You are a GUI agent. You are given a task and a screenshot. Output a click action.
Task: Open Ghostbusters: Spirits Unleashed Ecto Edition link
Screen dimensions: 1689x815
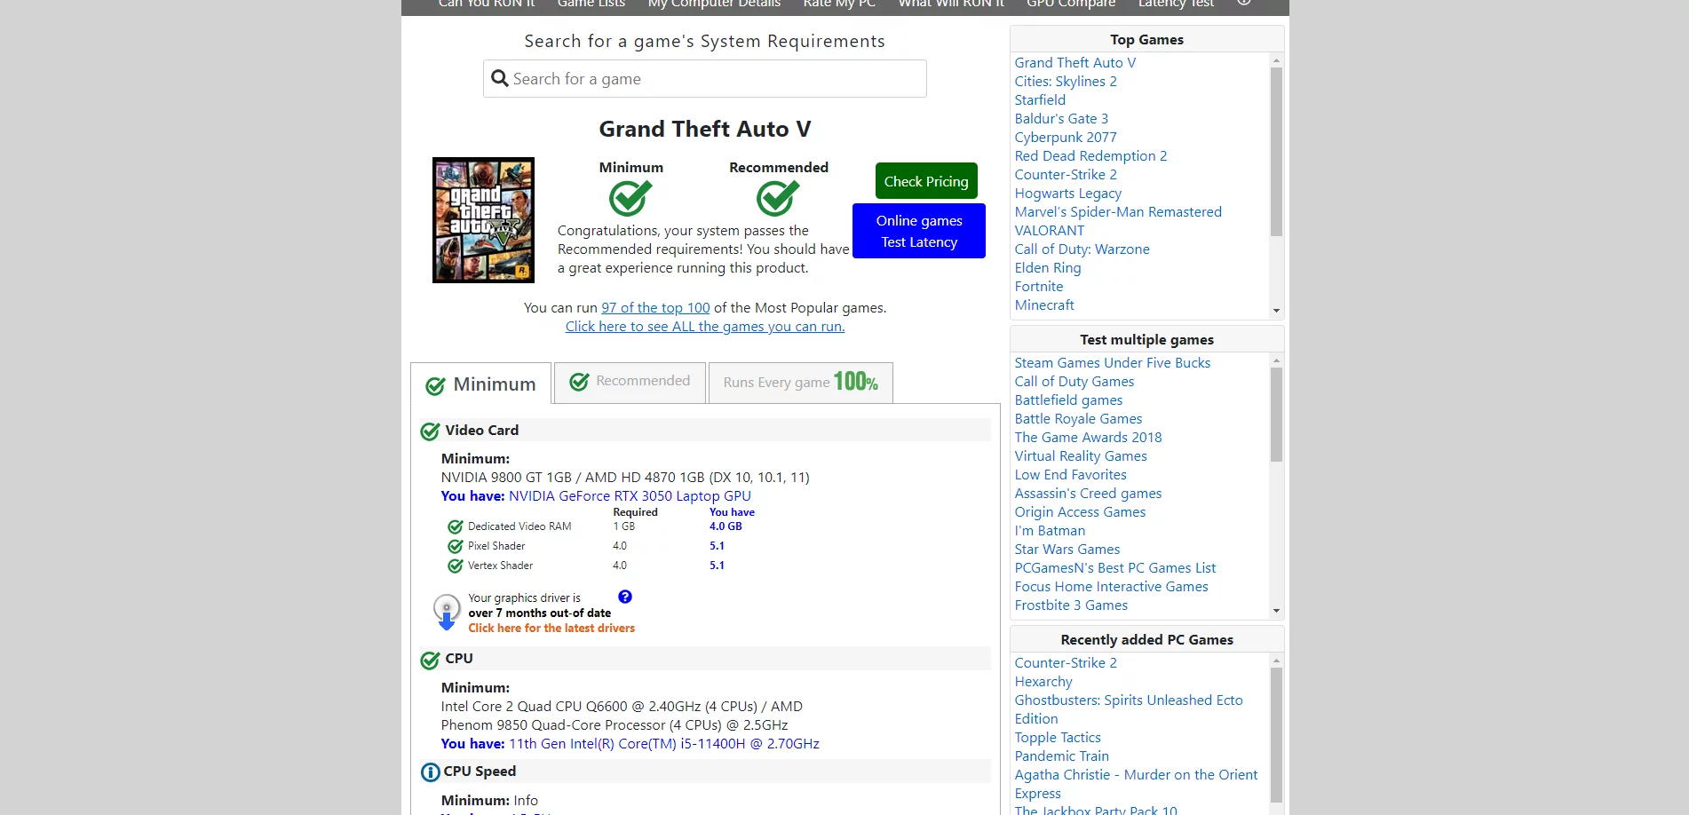coord(1129,709)
